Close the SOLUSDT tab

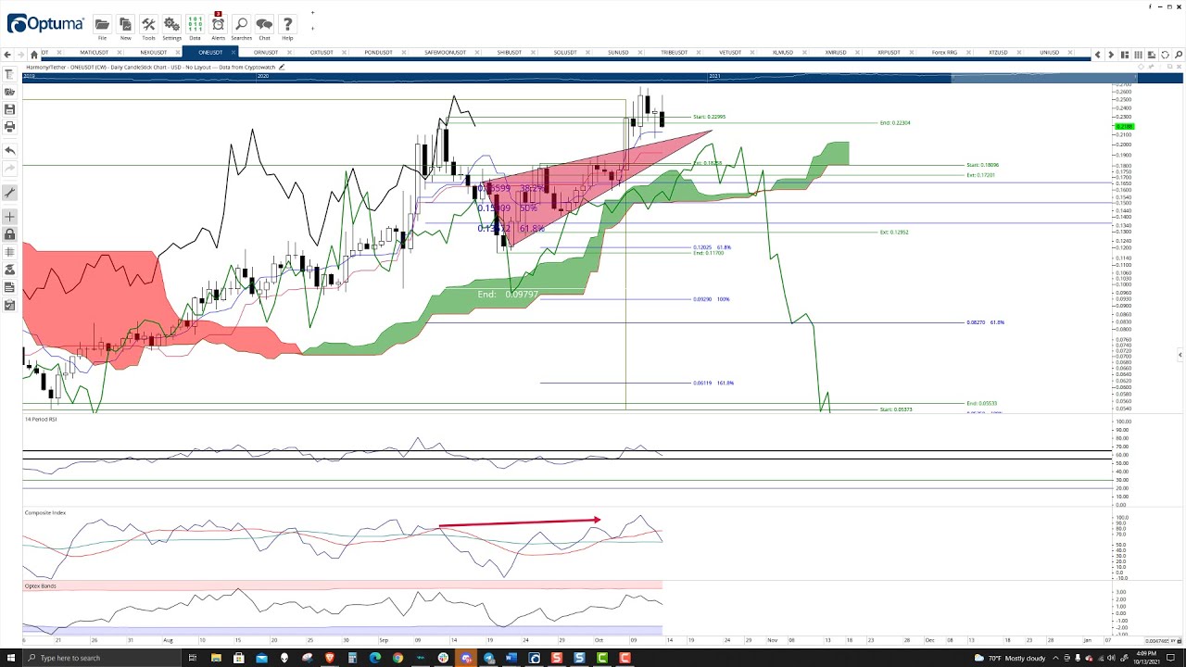pos(588,53)
